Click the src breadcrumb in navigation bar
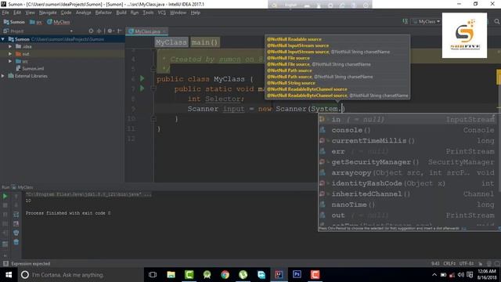The width and height of the screenshot is (501, 282). pos(36,22)
